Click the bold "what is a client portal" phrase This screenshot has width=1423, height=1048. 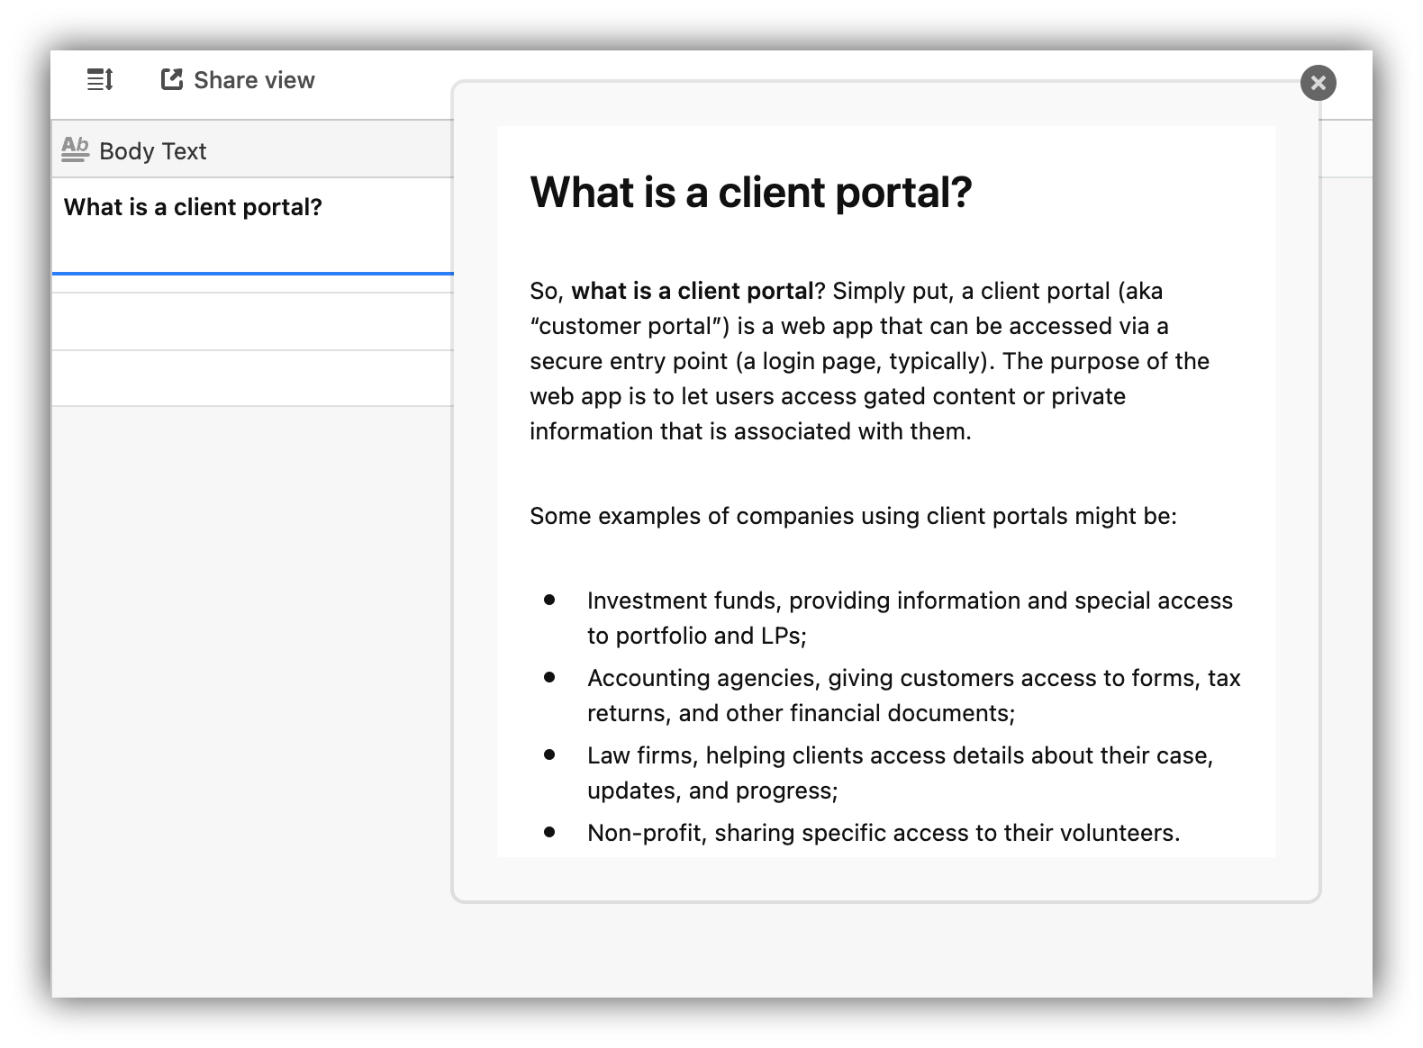[x=693, y=291]
